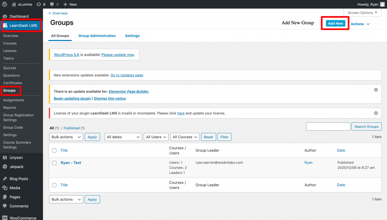Image resolution: width=387 pixels, height=220 pixels.
Task: Click the top Apply button
Action: point(92,137)
